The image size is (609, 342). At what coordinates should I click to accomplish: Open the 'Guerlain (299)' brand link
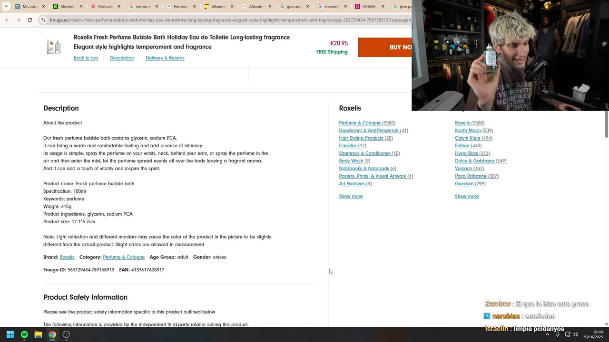tap(470, 184)
